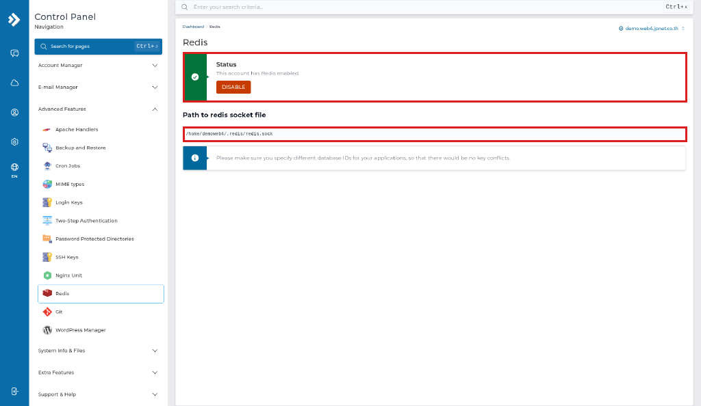701x406 pixels.
Task: Click the Dashboard breadcrumb link
Action: [x=193, y=27]
